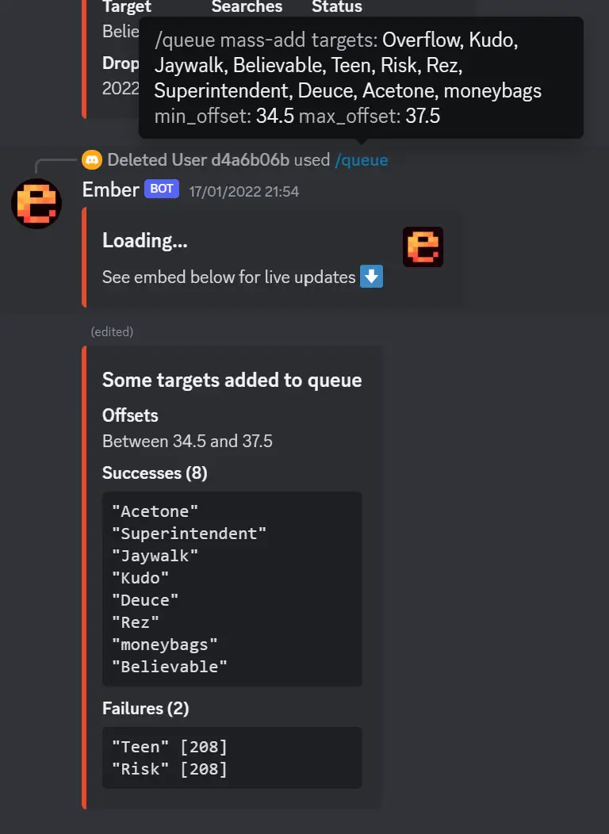Viewport: 609px width, 834px height.
Task: Click the Deleted User d4a6b06b username
Action: (198, 160)
